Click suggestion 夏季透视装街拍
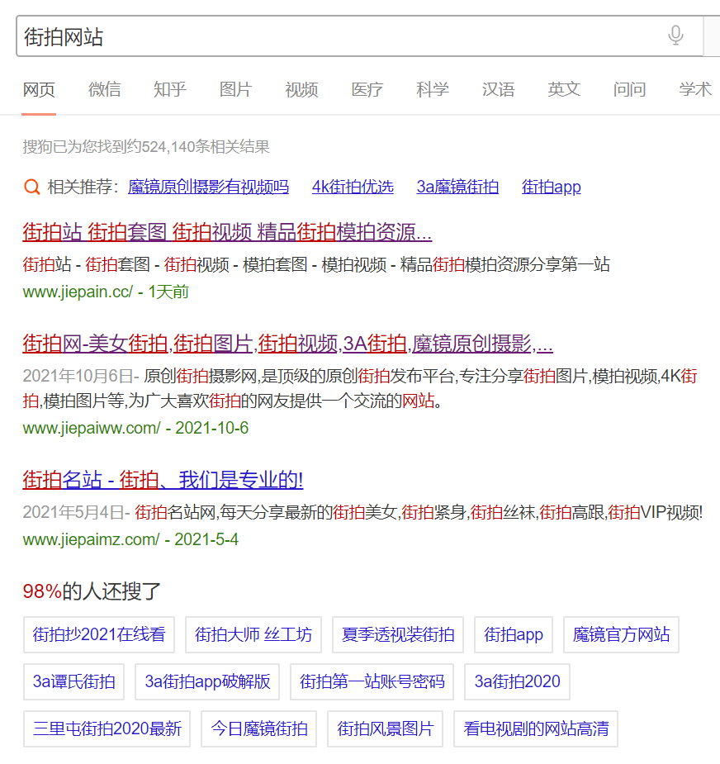The image size is (720, 764). tap(398, 635)
